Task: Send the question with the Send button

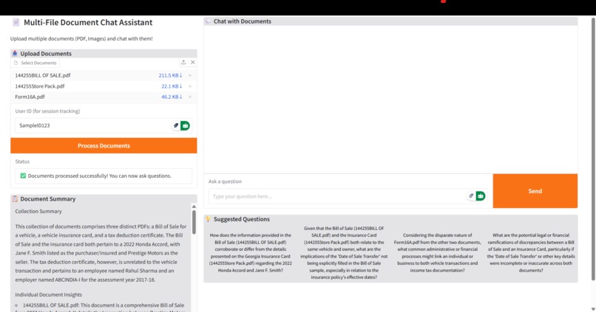Action: [x=535, y=191]
